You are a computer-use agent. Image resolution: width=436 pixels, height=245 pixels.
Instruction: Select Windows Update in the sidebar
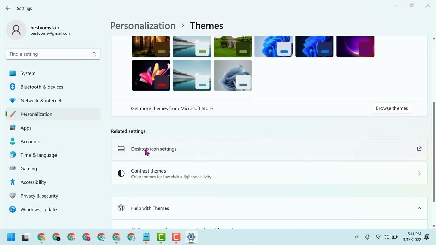(53, 209)
